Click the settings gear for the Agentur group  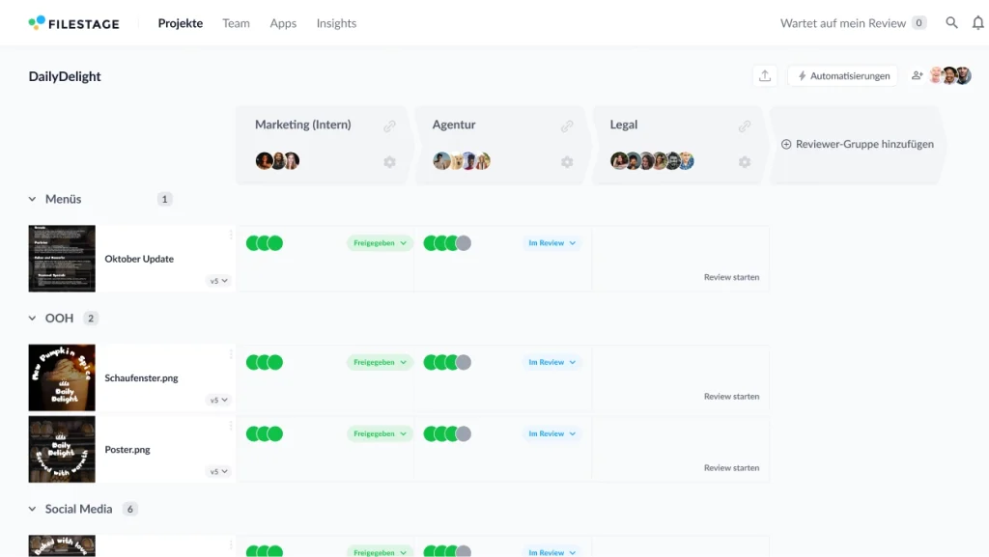(x=567, y=162)
